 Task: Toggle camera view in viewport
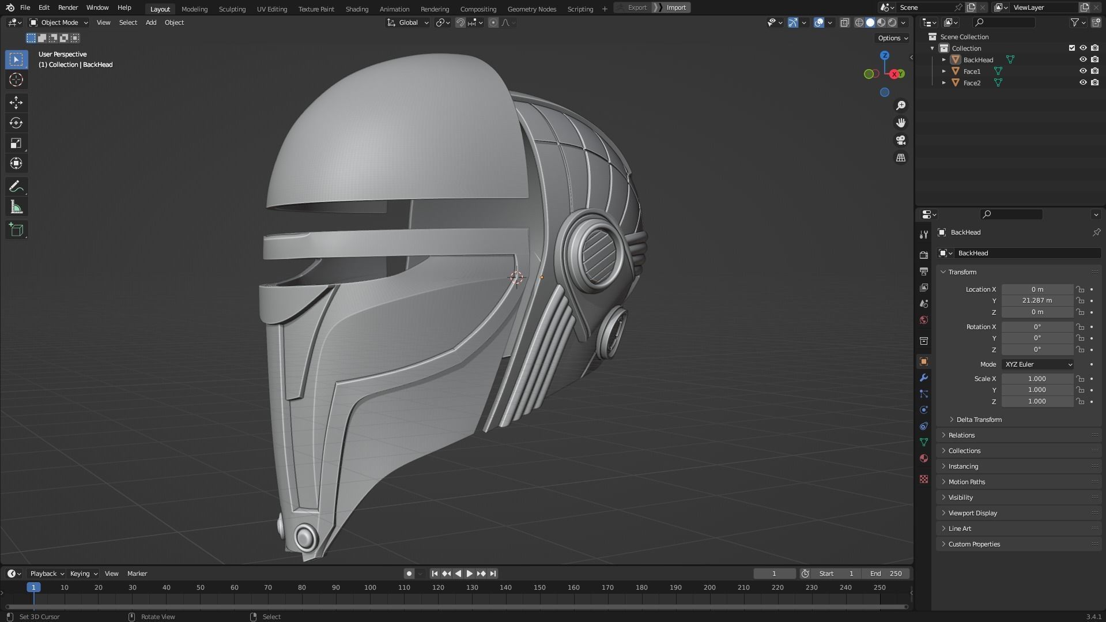pos(900,140)
